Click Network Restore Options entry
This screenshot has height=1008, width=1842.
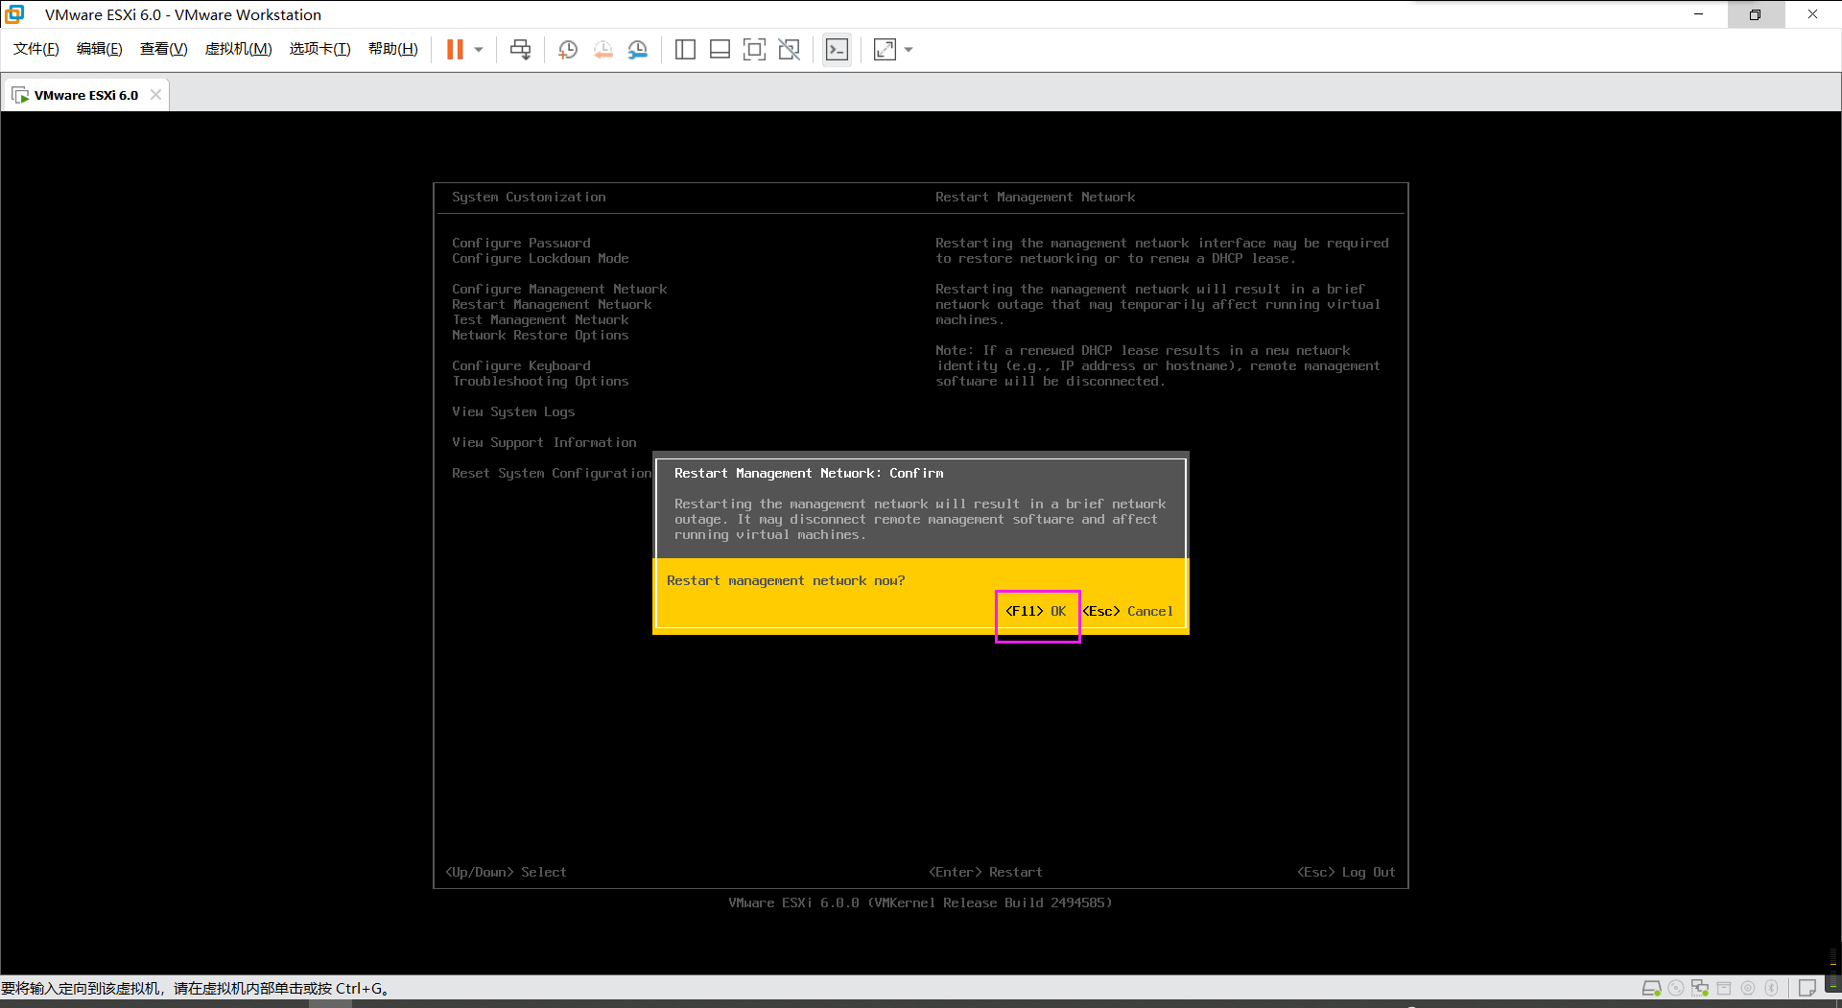(x=541, y=335)
